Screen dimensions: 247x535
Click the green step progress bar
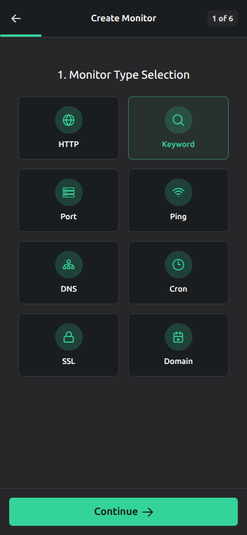pos(21,36)
